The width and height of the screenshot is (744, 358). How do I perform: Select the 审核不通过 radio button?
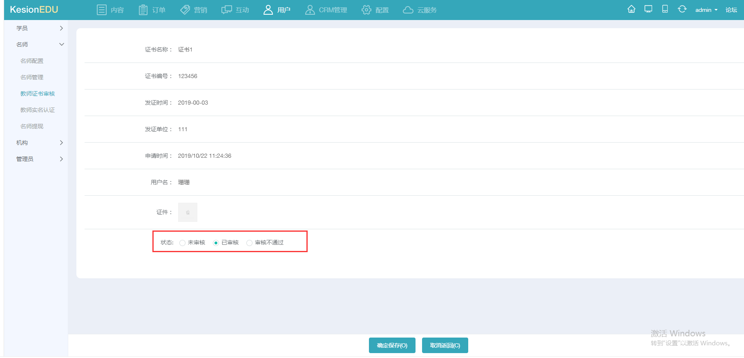coord(249,243)
